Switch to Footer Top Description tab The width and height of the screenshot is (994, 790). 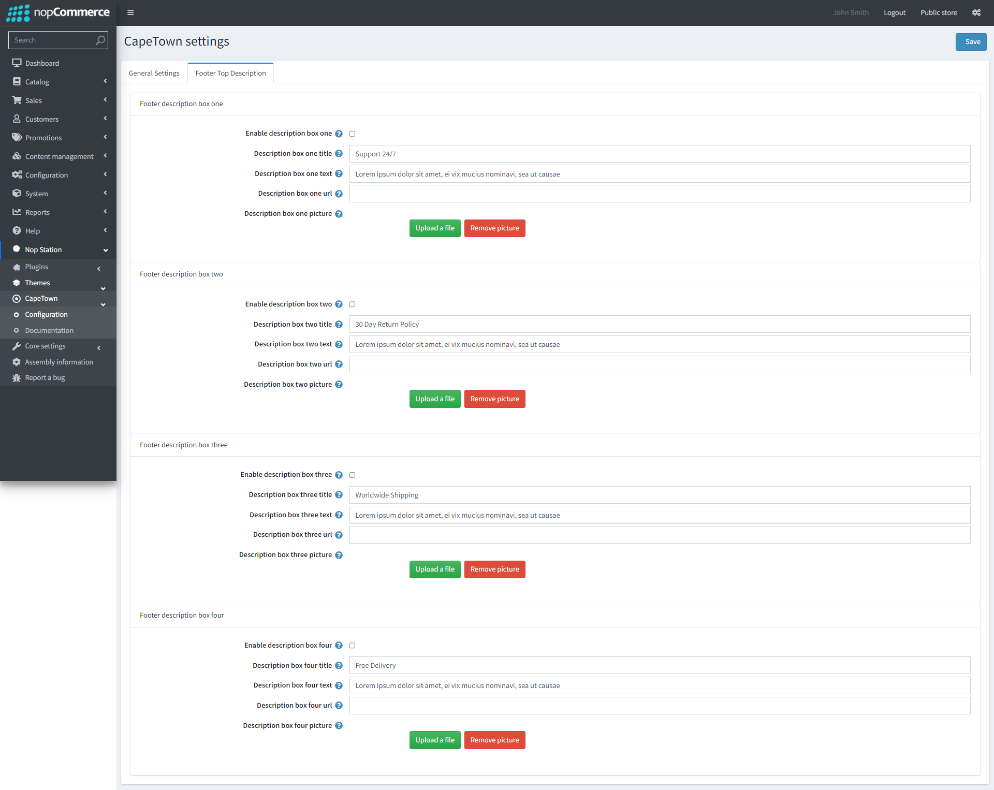pos(230,72)
